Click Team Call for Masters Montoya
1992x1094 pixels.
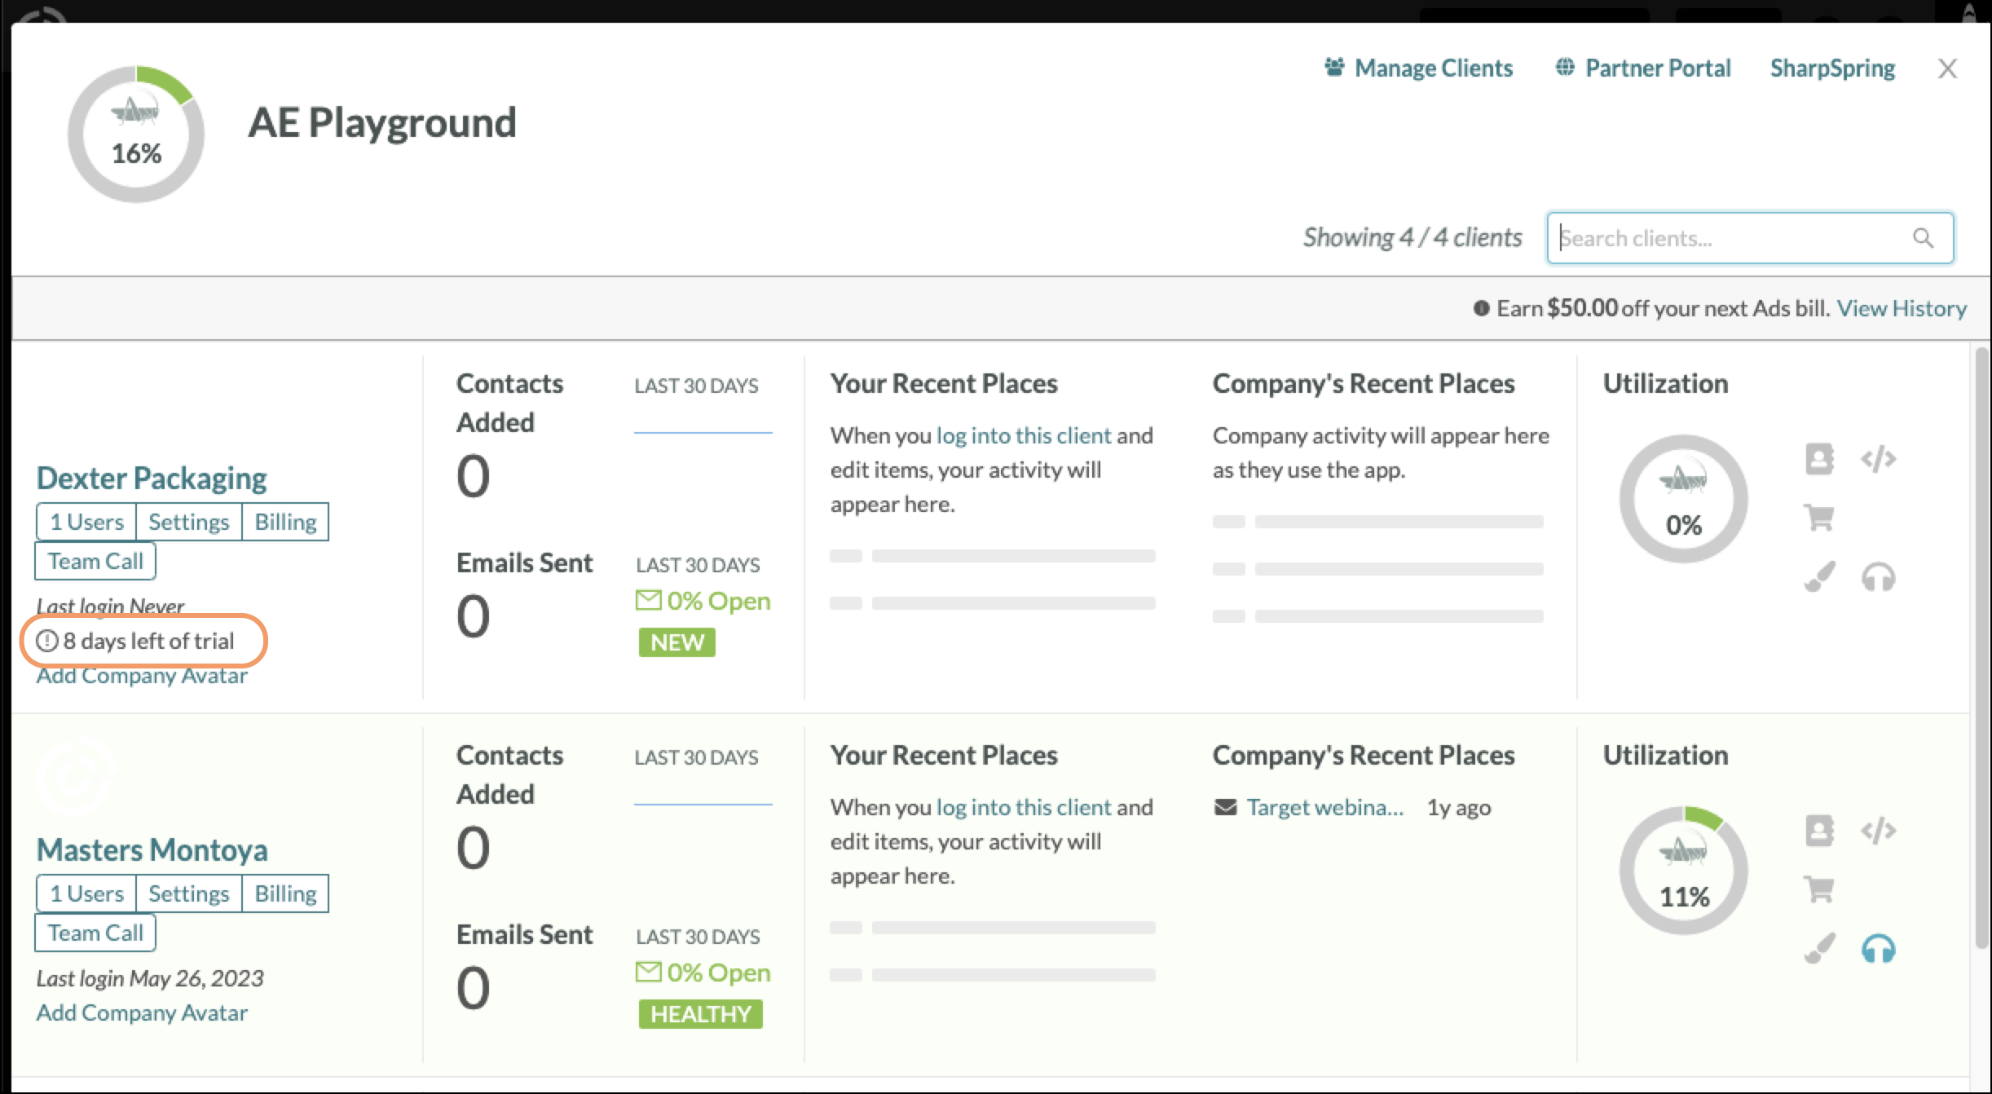coord(95,933)
